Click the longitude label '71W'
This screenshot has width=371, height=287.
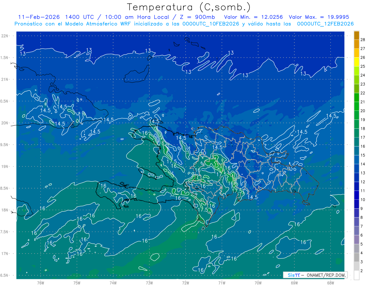222,283
